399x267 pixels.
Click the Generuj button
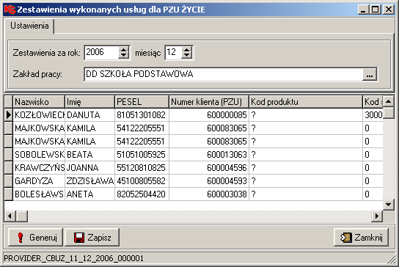tap(36, 238)
